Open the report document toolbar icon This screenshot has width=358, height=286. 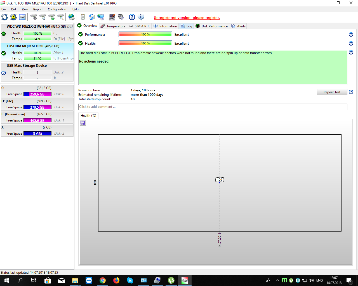[83, 17]
